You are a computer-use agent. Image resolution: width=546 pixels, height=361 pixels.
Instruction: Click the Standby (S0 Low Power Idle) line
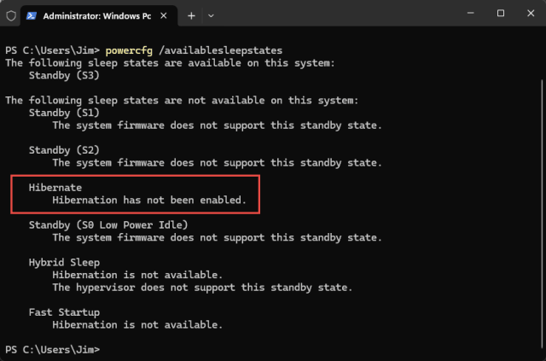tap(108, 225)
